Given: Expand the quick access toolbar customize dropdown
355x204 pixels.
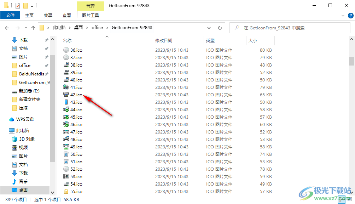Looking at the screenshot, I should pyautogui.click(x=32, y=5).
